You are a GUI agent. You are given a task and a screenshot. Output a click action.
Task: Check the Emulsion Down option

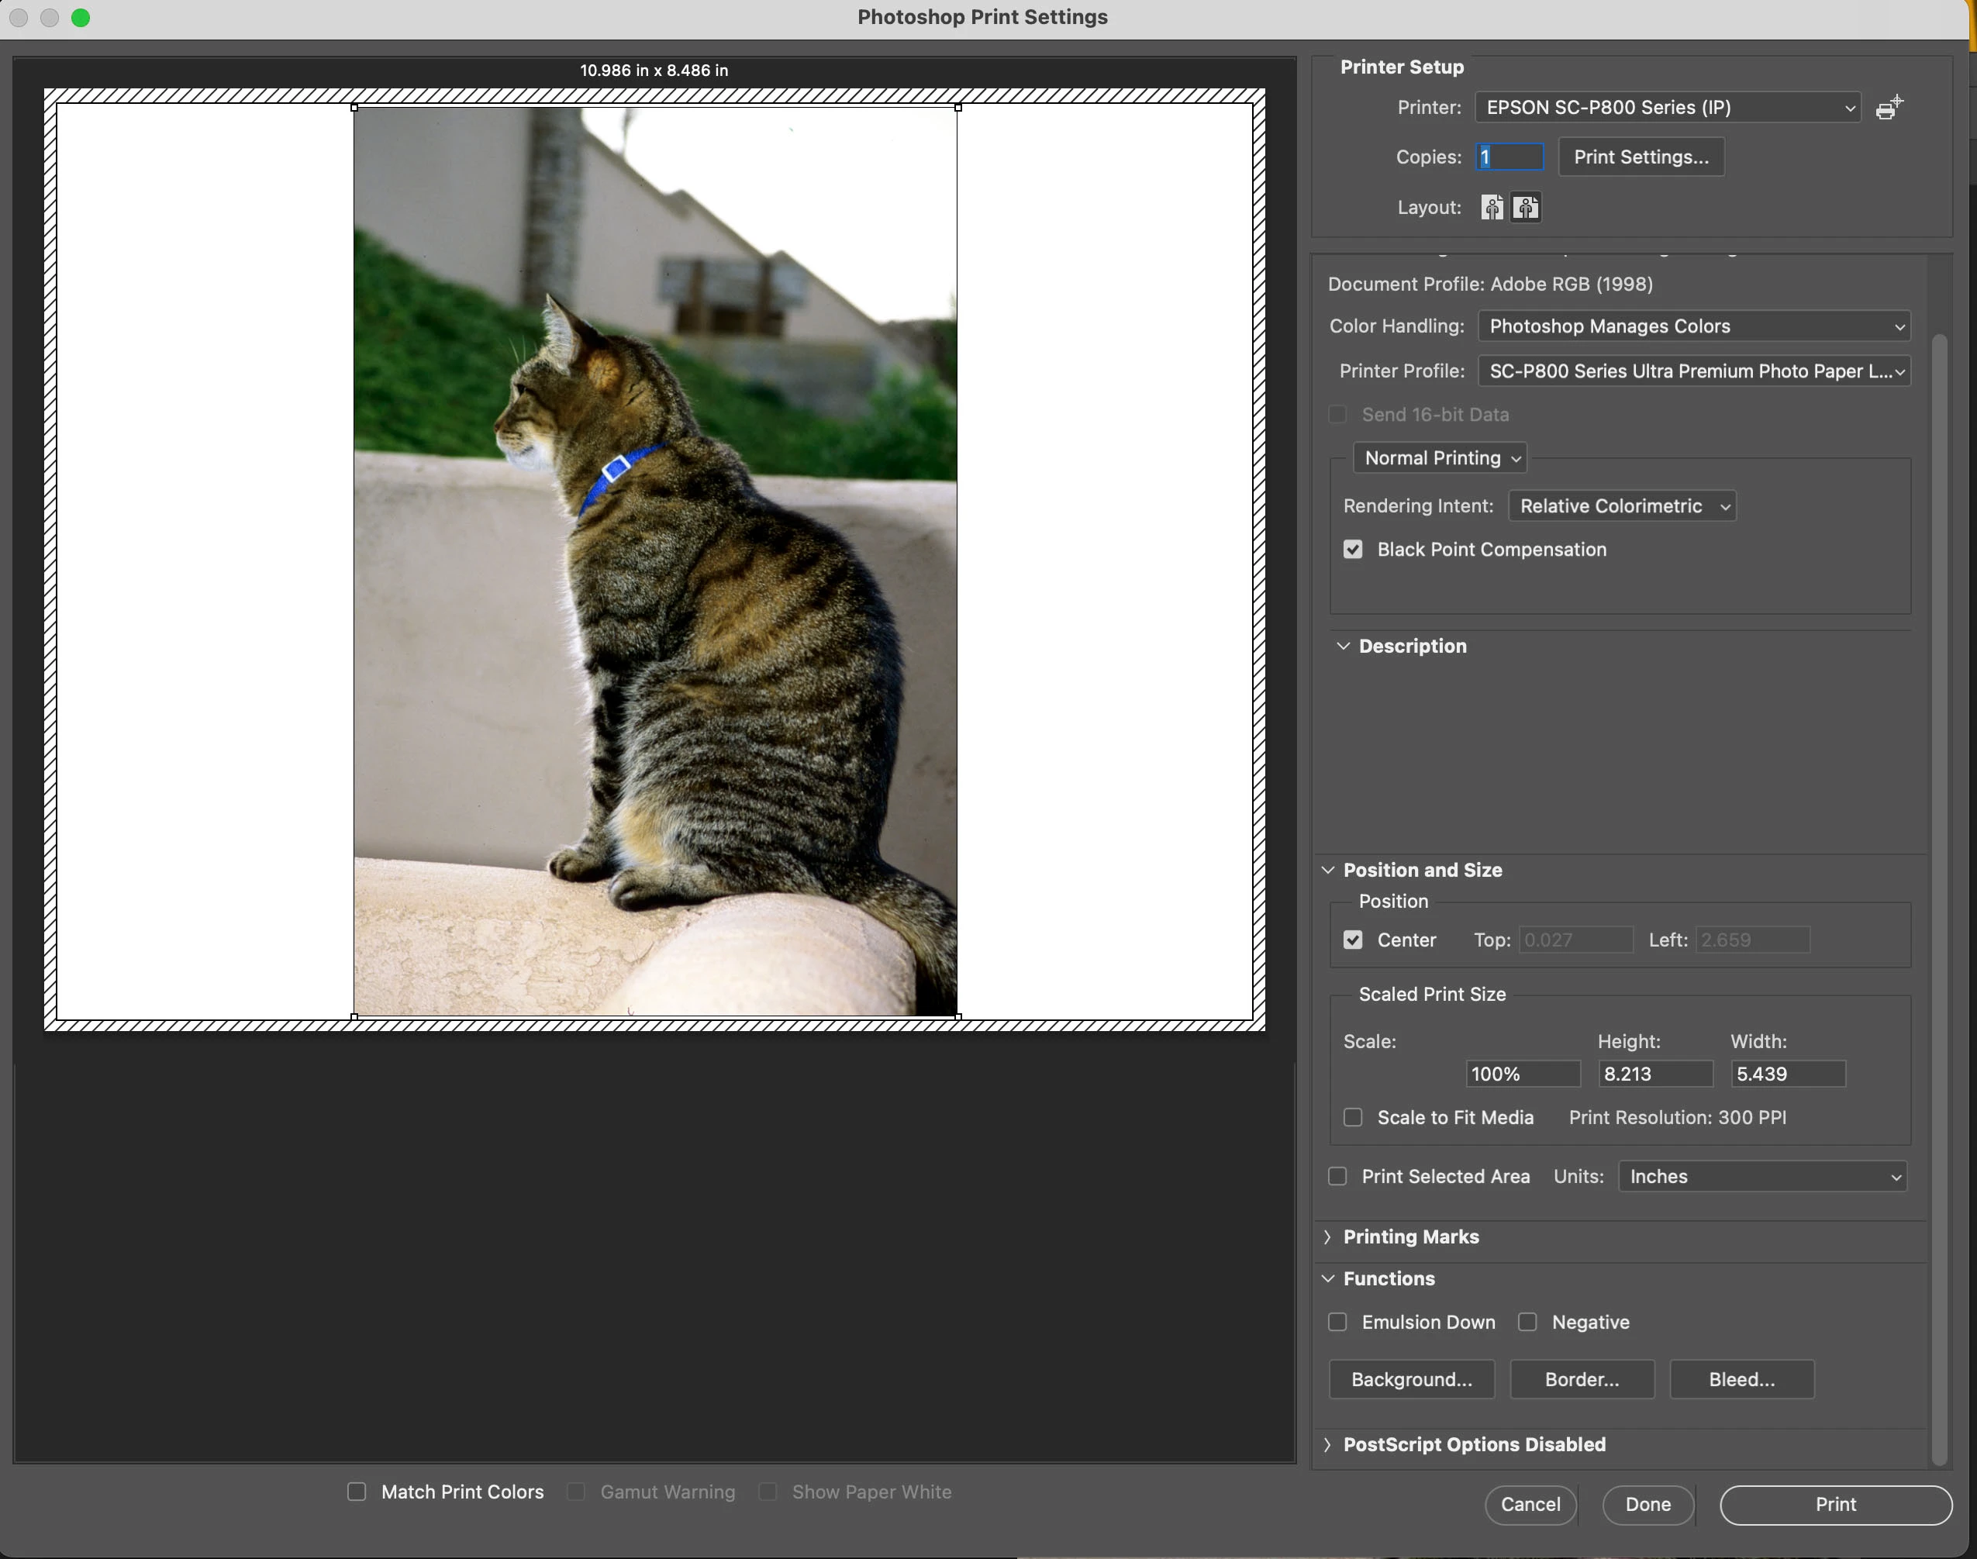(x=1337, y=1322)
